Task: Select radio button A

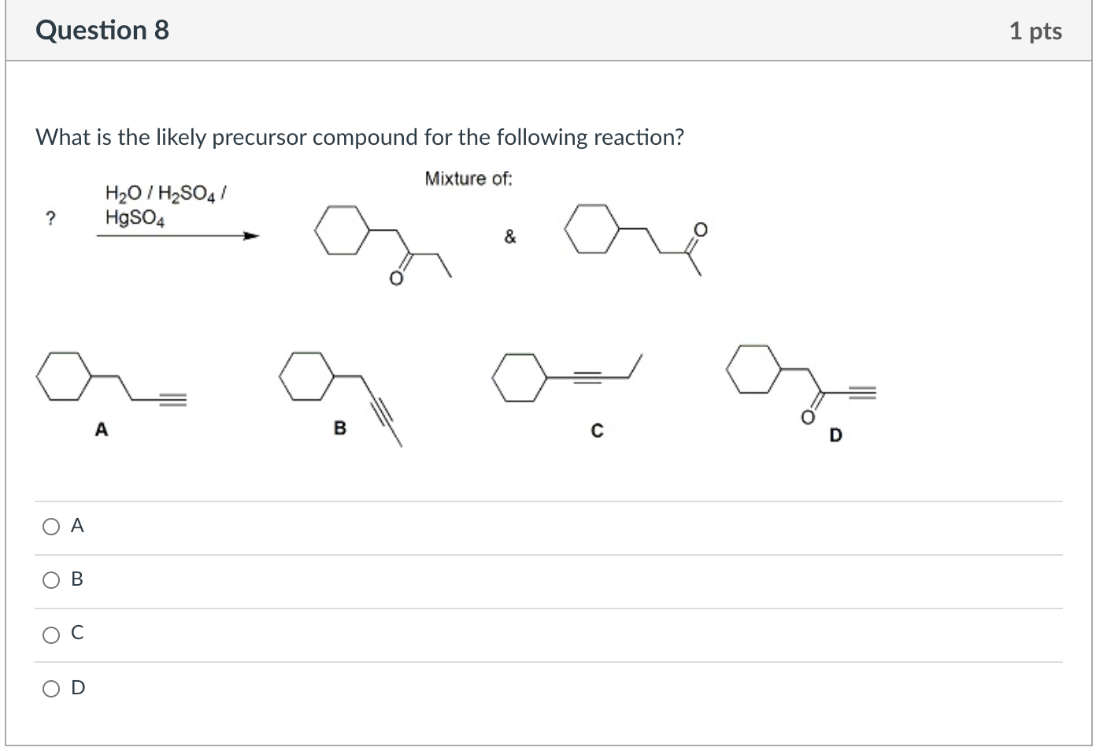Action: (x=51, y=525)
